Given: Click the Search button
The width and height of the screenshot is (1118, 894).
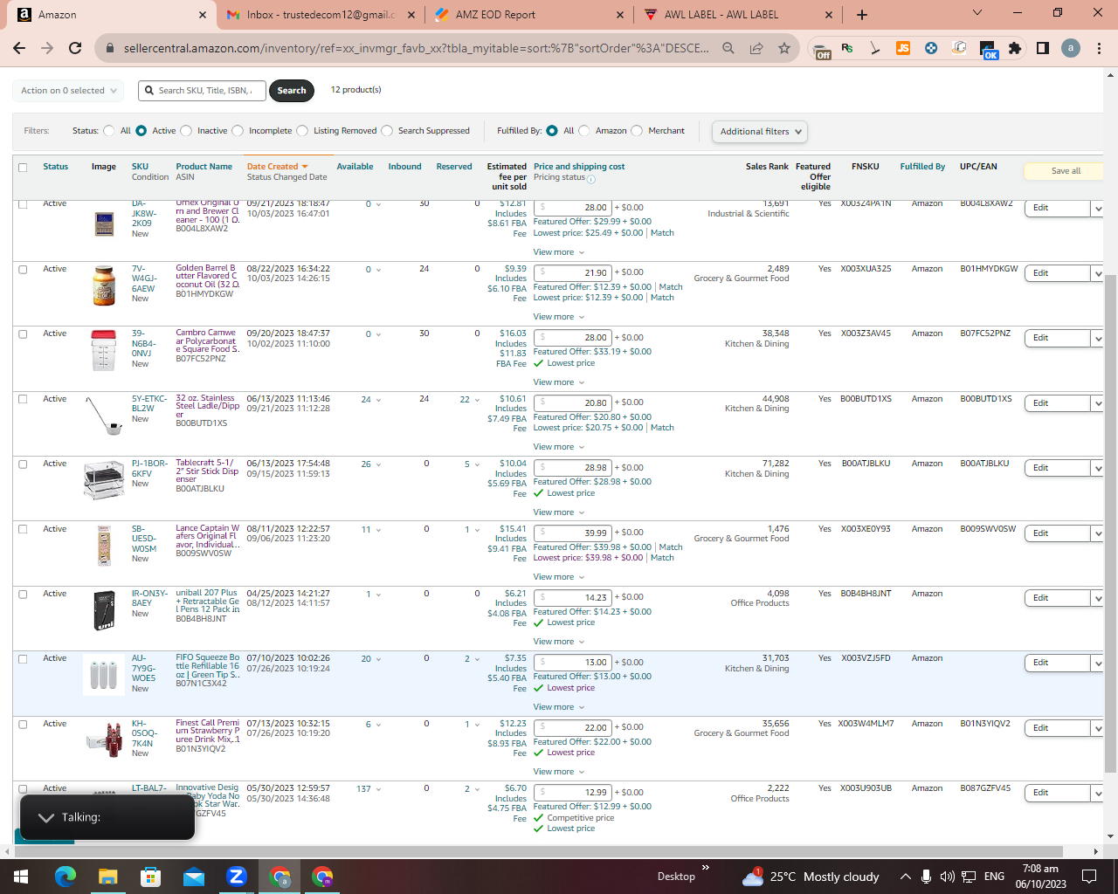Looking at the screenshot, I should click(292, 90).
